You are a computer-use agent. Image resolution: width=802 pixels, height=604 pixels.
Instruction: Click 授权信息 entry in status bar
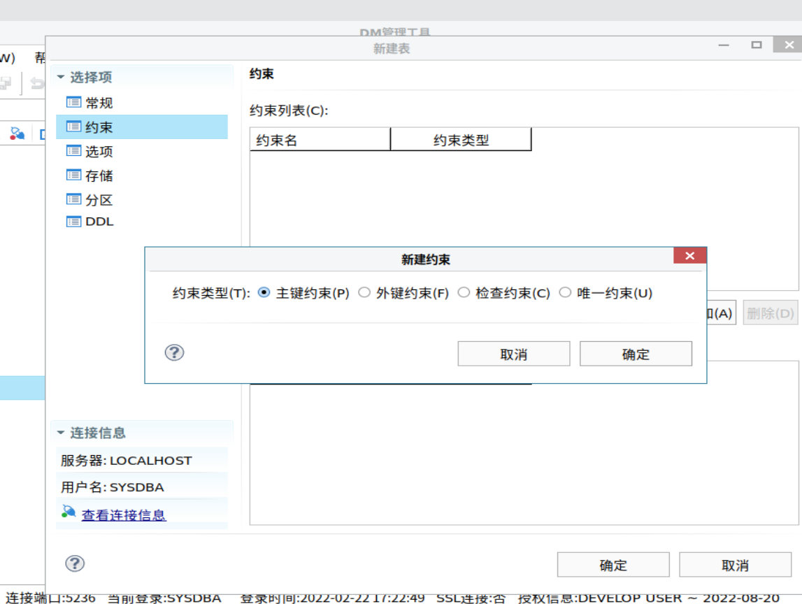click(x=649, y=598)
